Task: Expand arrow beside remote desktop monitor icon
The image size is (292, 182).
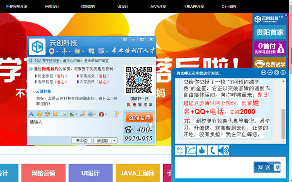Action: pos(107,52)
